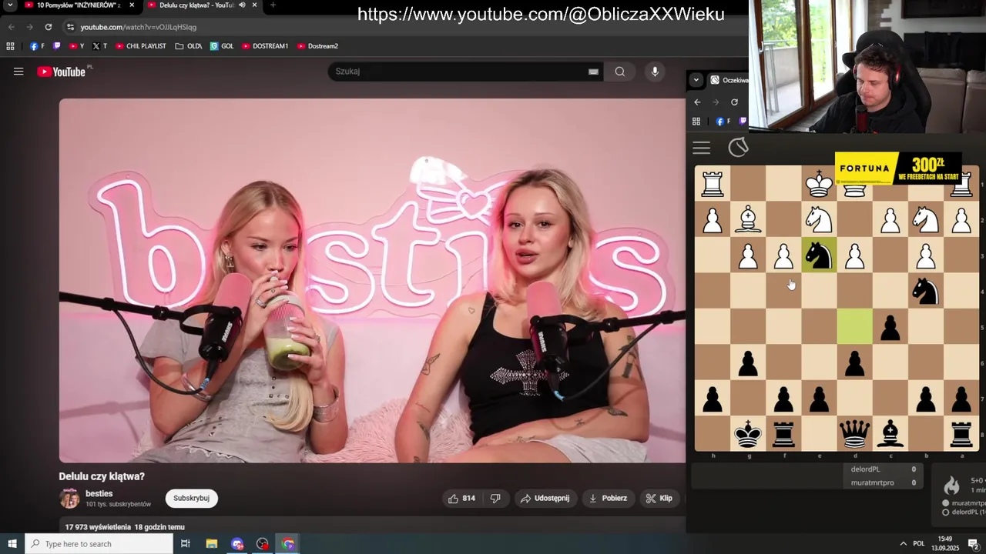Select the 'Oczekiwa...' tab in chess browser
The image size is (986, 554).
[729, 80]
